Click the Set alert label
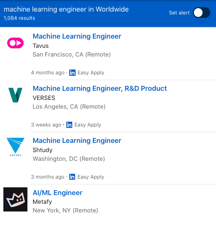216x225 pixels. 179,13
